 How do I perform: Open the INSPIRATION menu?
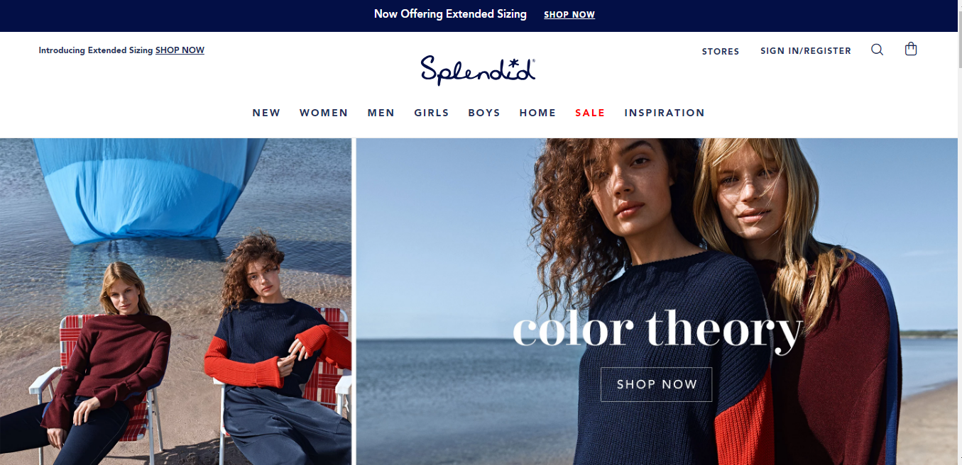click(665, 113)
